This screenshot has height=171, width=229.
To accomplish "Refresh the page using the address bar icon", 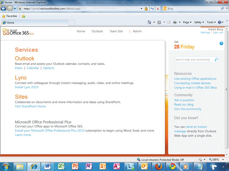I will (x=152, y=9).
